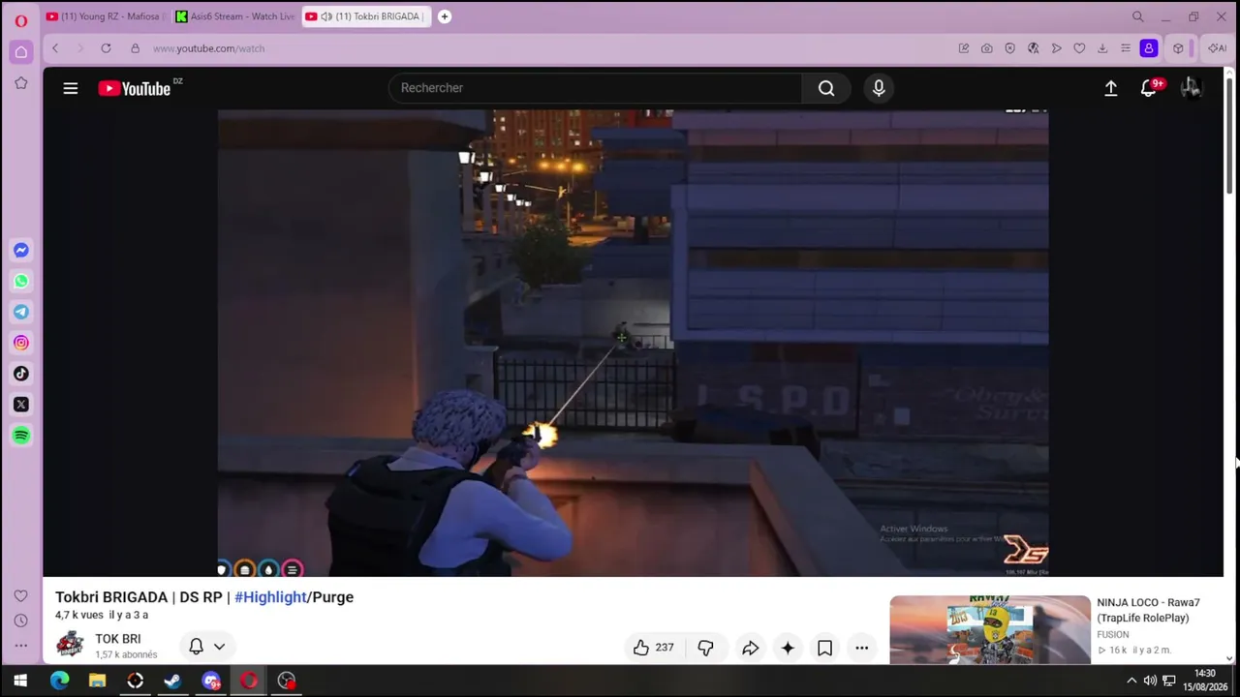This screenshot has width=1240, height=697.
Task: Open the extensions cube icon
Action: coord(1178,48)
